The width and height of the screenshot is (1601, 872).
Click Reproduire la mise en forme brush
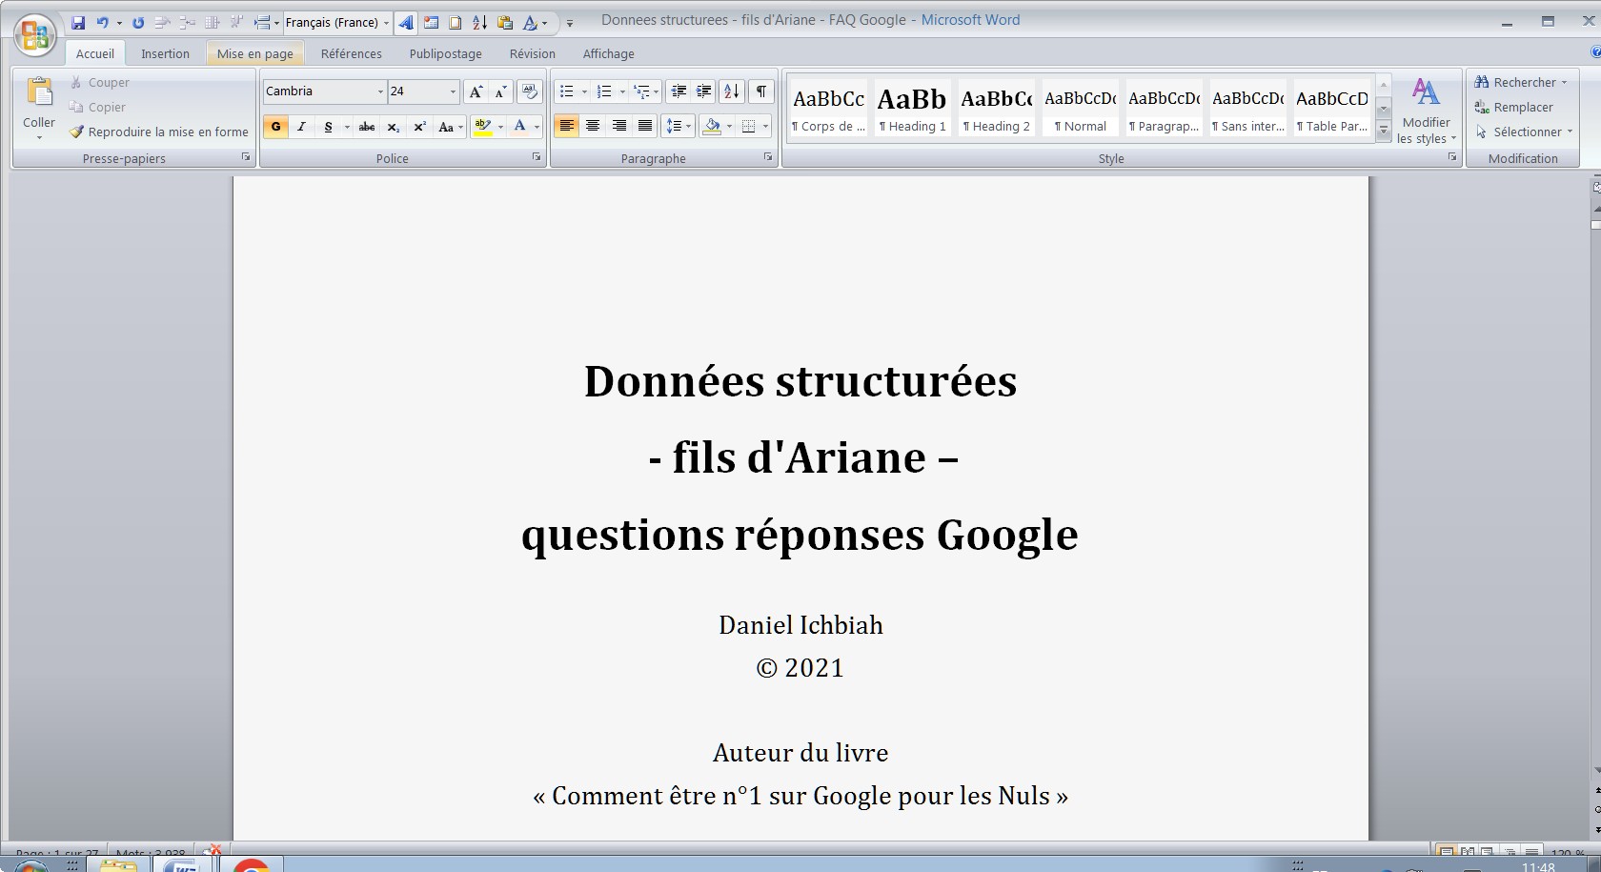click(158, 132)
